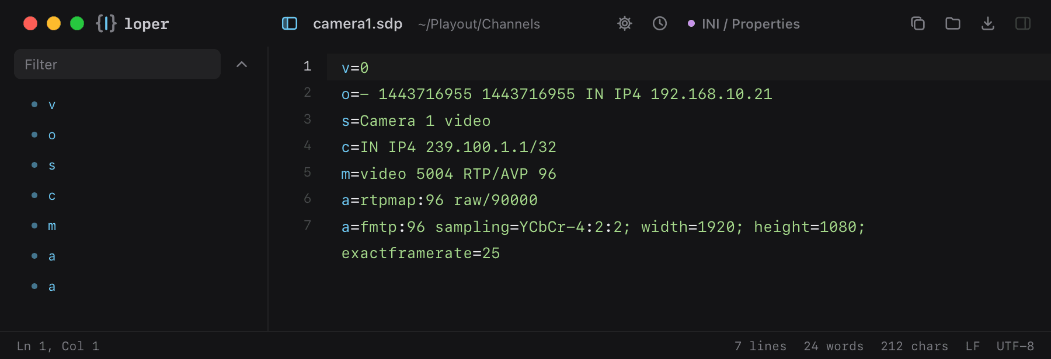
Task: Click line number 1 in gutter
Action: pyautogui.click(x=307, y=66)
